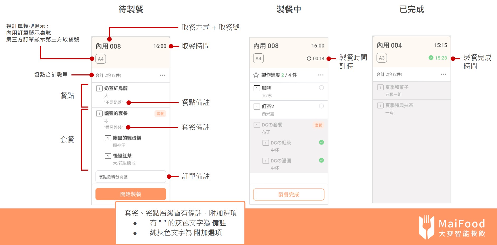The width and height of the screenshot is (497, 245).
Task: Click the orange 套餐 tag on 幽靈的套餐
Action: coord(160,114)
